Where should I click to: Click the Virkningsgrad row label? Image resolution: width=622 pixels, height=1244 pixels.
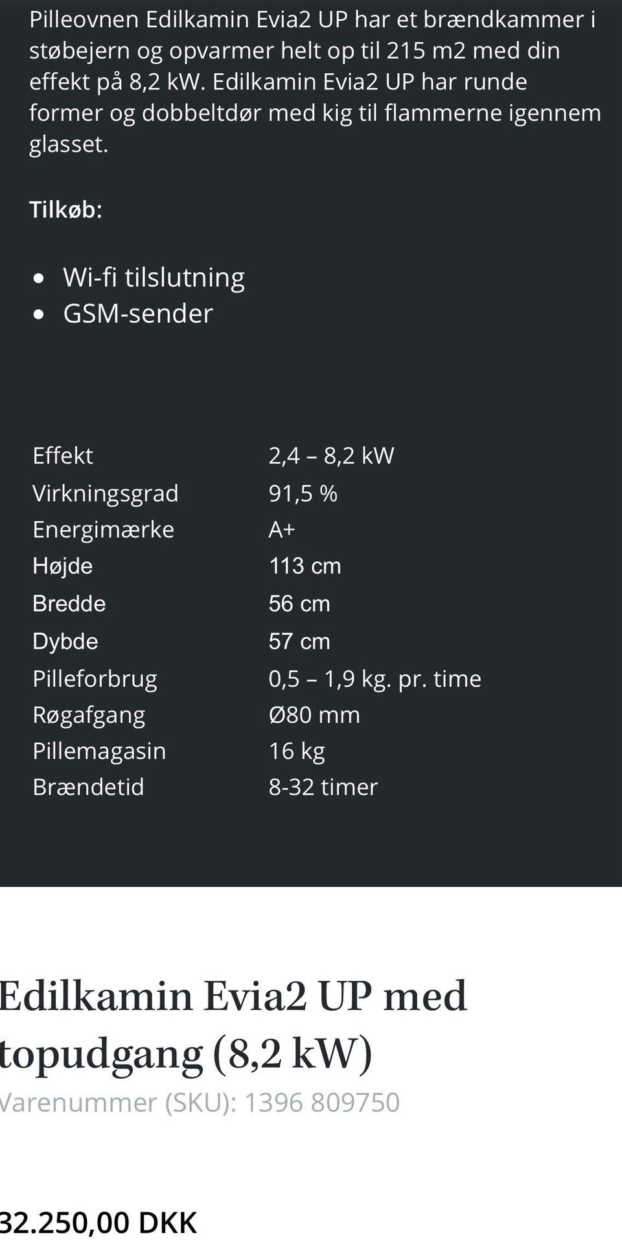(105, 493)
